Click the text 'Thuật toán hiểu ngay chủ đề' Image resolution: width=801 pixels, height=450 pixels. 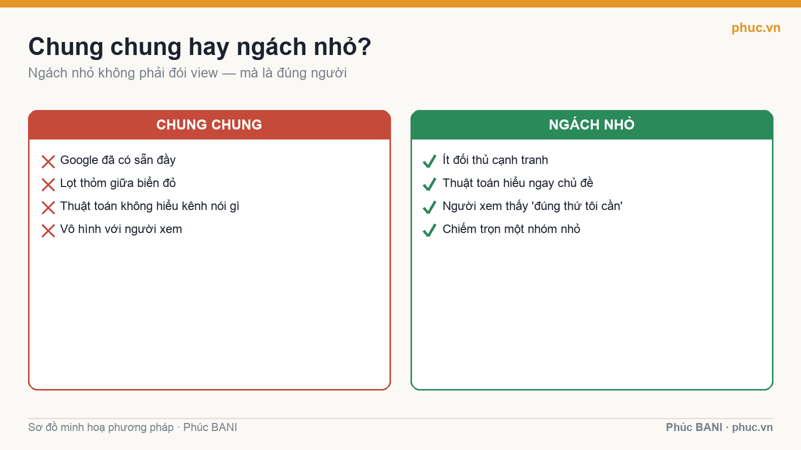pos(518,183)
